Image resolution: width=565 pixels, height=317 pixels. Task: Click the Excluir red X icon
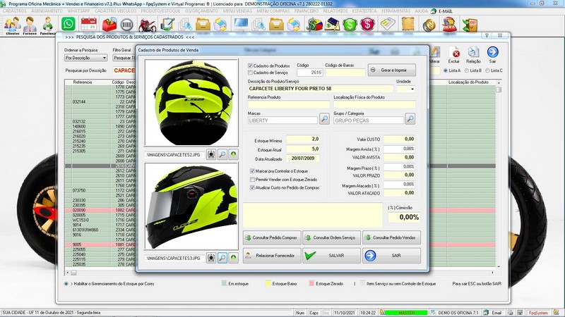456,54
